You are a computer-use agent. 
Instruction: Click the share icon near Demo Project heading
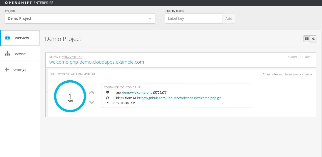[313, 39]
